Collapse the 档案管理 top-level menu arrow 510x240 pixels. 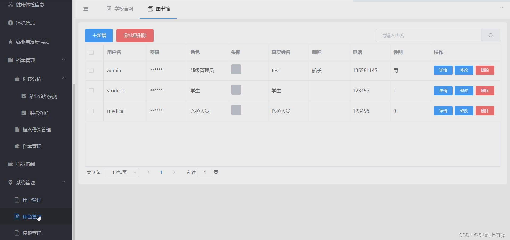pos(64,59)
